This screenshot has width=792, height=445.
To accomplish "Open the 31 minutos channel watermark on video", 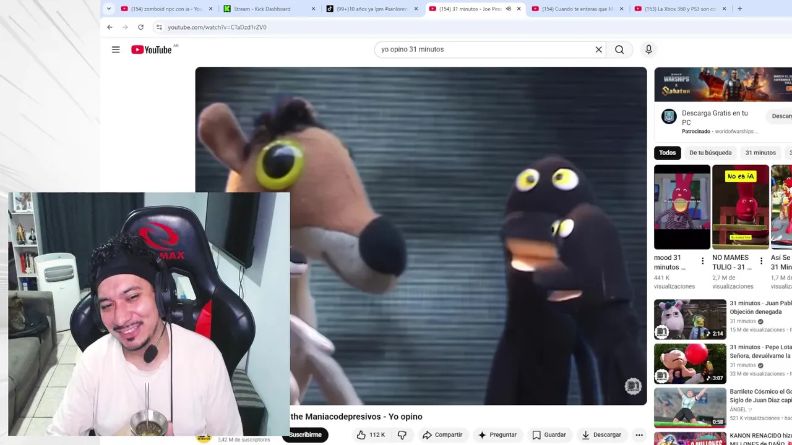I will pyautogui.click(x=632, y=387).
